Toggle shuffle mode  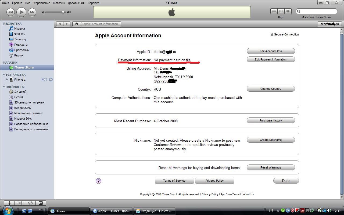tap(20, 203)
